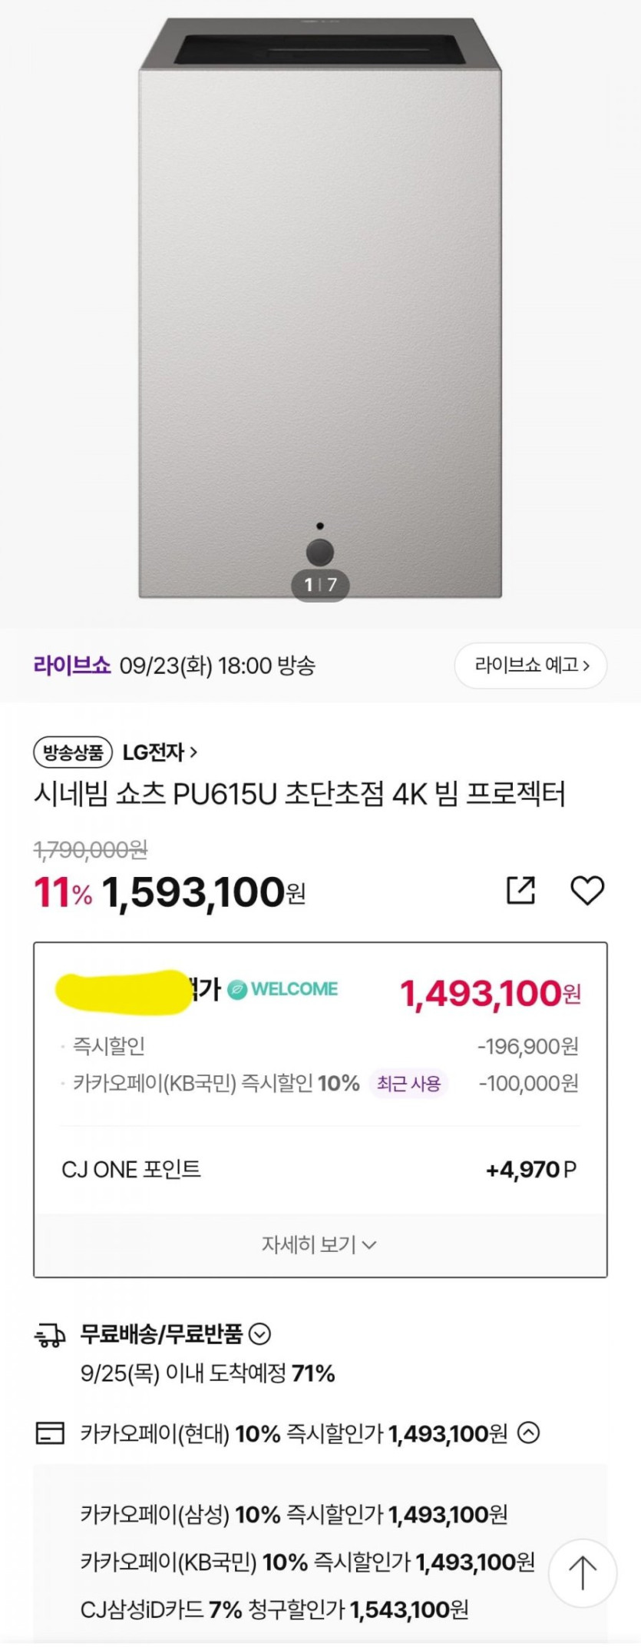Select 카카오페이(삼성) 10% discount row
641x1647 pixels.
[x=294, y=1515]
